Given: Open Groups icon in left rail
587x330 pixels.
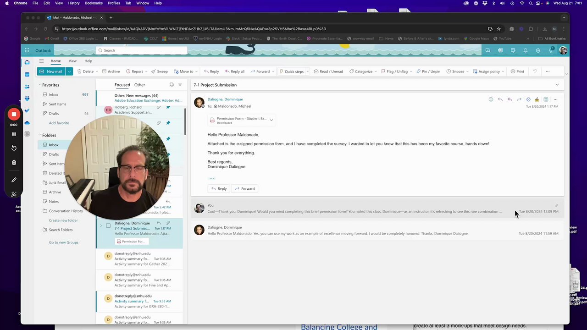Looking at the screenshot, I should point(27,98).
